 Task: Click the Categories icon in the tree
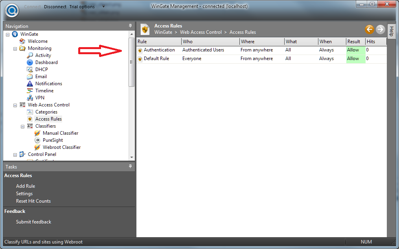pyautogui.click(x=30, y=112)
